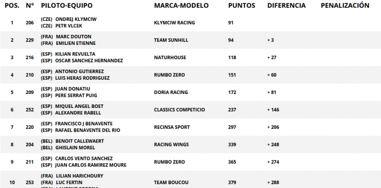This screenshot has width=381, height=188.
Task: Select ANTONIO GUTIERREZ driver entry
Action: pyautogui.click(x=80, y=72)
